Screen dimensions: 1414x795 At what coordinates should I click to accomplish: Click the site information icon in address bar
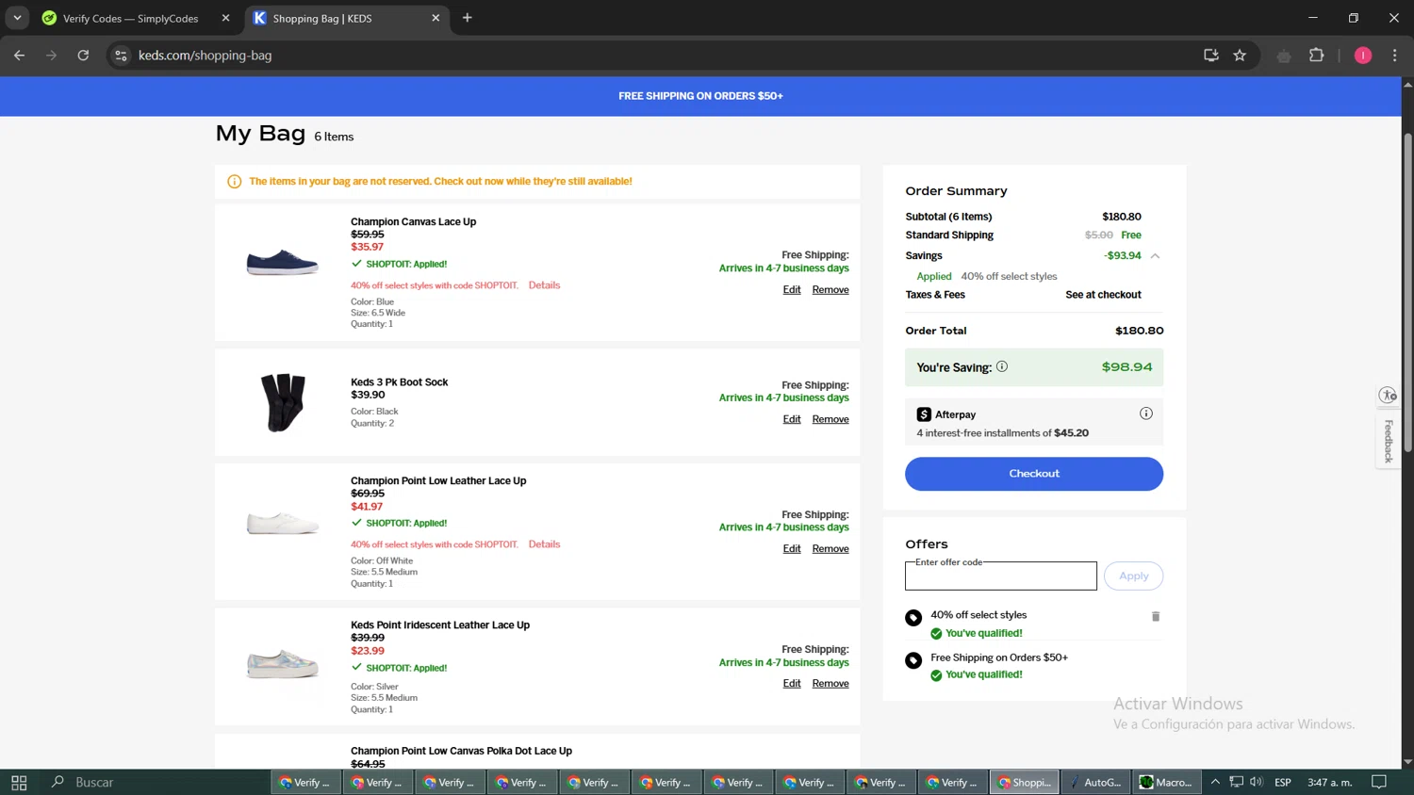[121, 56]
